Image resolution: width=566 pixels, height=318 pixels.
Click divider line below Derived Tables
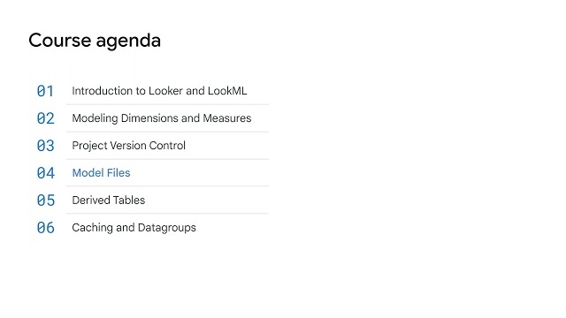click(x=167, y=214)
